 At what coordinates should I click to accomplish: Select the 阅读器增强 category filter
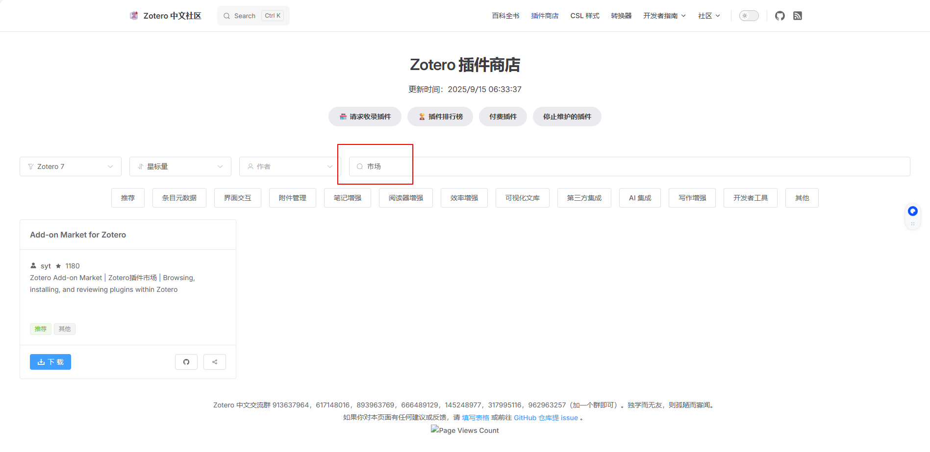406,198
